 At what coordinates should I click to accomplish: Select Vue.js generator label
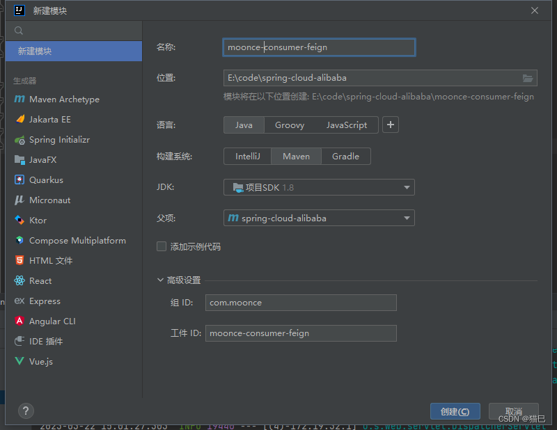[x=41, y=362]
